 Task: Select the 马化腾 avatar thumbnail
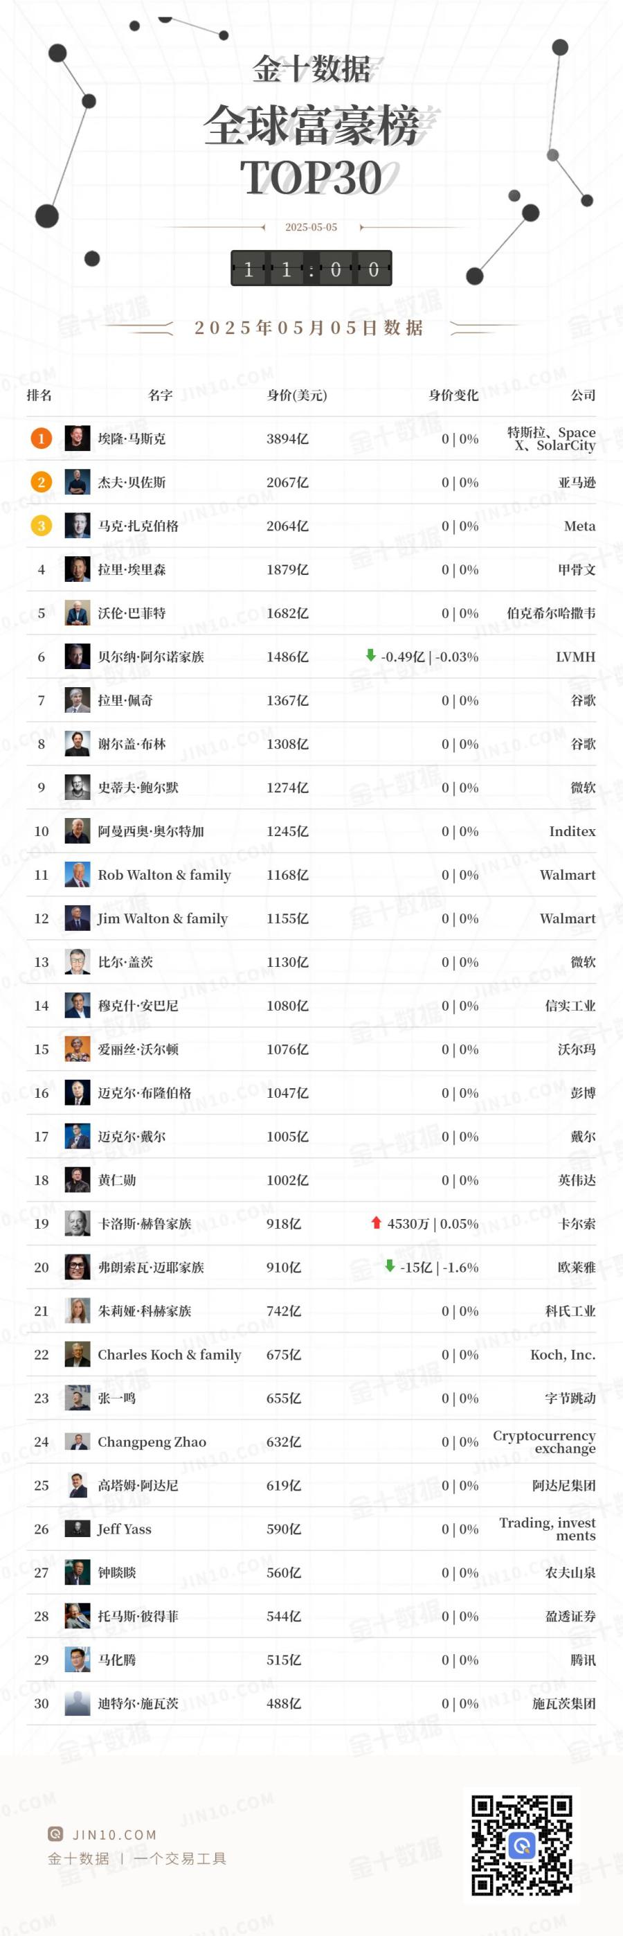coord(78,1660)
